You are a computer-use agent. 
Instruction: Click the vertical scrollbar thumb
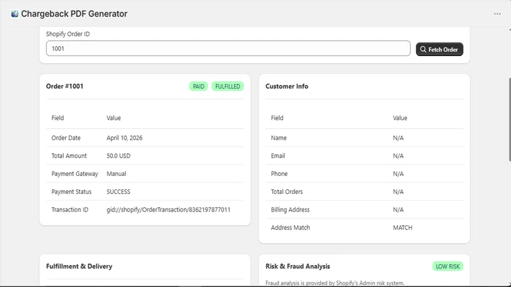coord(510,119)
